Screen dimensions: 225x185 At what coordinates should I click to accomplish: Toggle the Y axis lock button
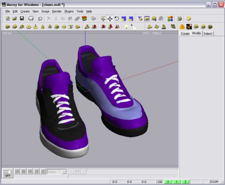(x=177, y=182)
